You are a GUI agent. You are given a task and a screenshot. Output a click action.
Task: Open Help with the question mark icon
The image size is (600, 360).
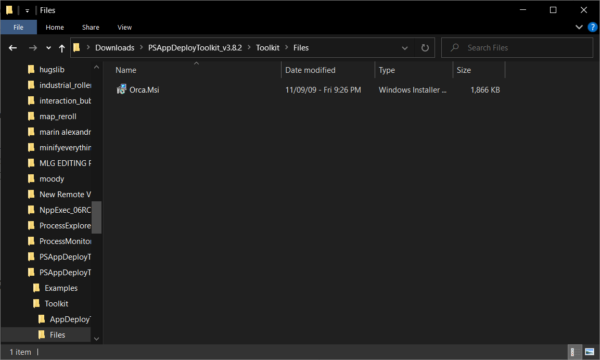point(592,27)
